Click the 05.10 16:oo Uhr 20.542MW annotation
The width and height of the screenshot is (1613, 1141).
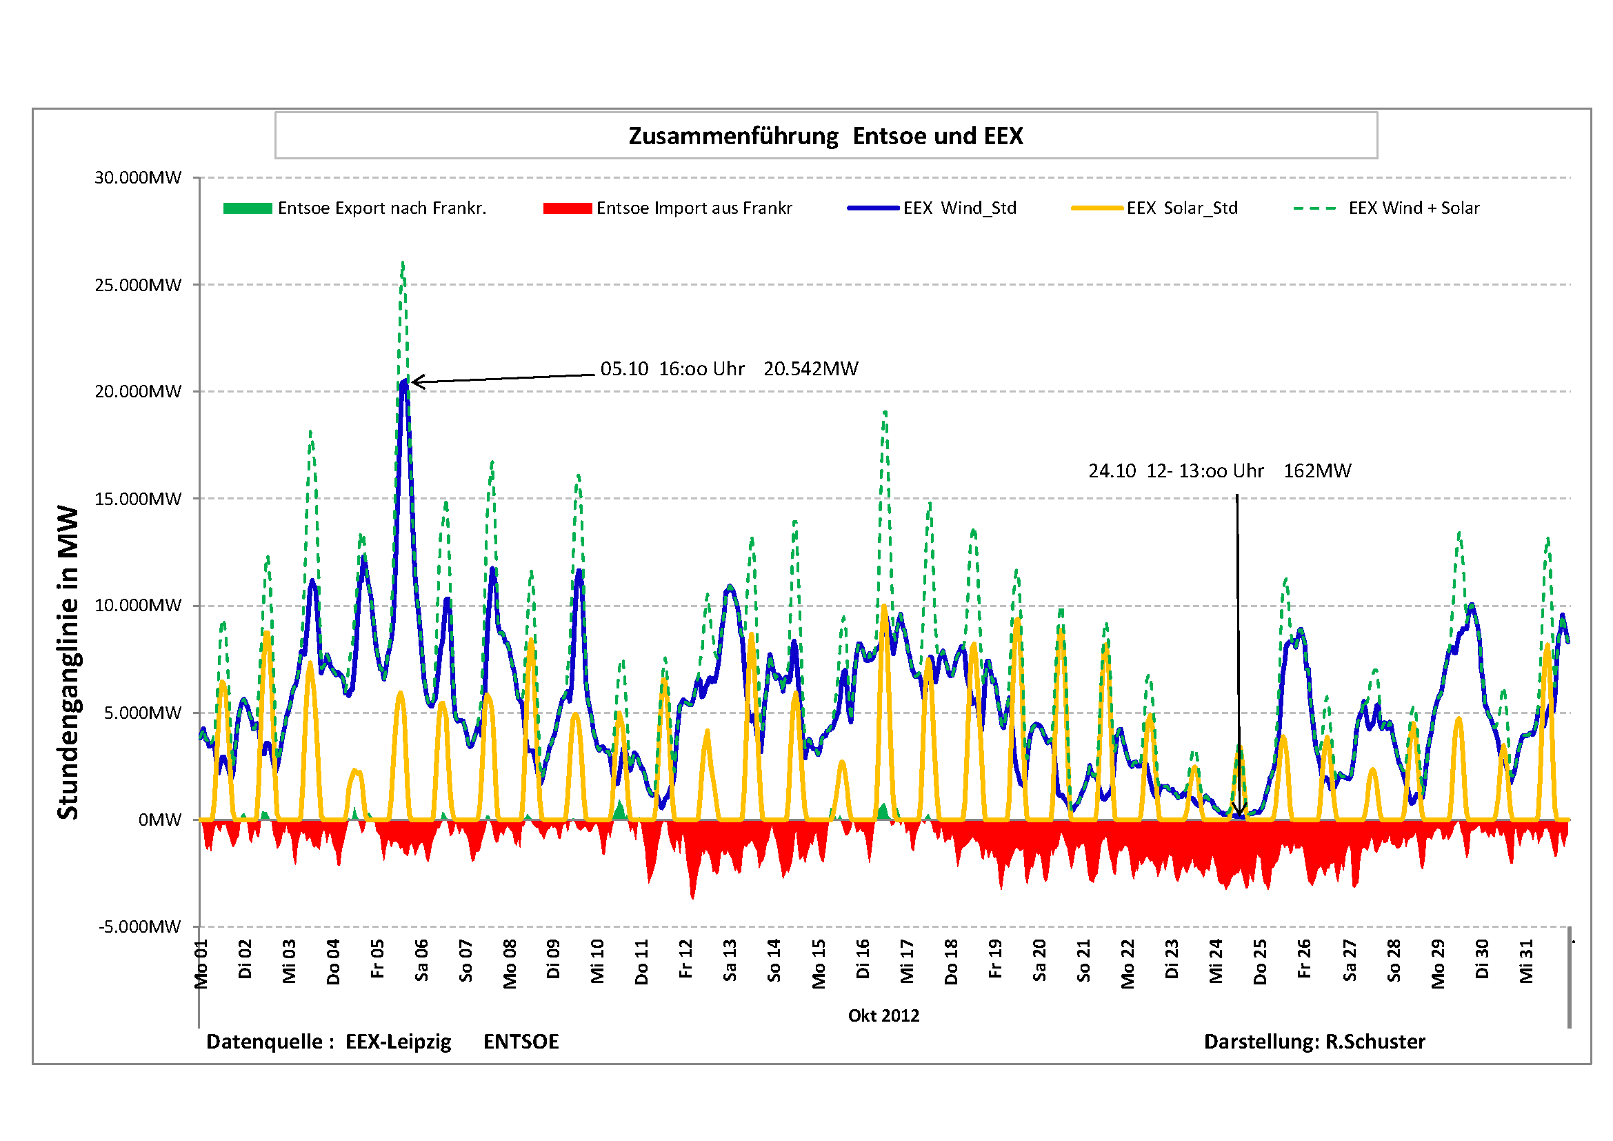tap(728, 369)
